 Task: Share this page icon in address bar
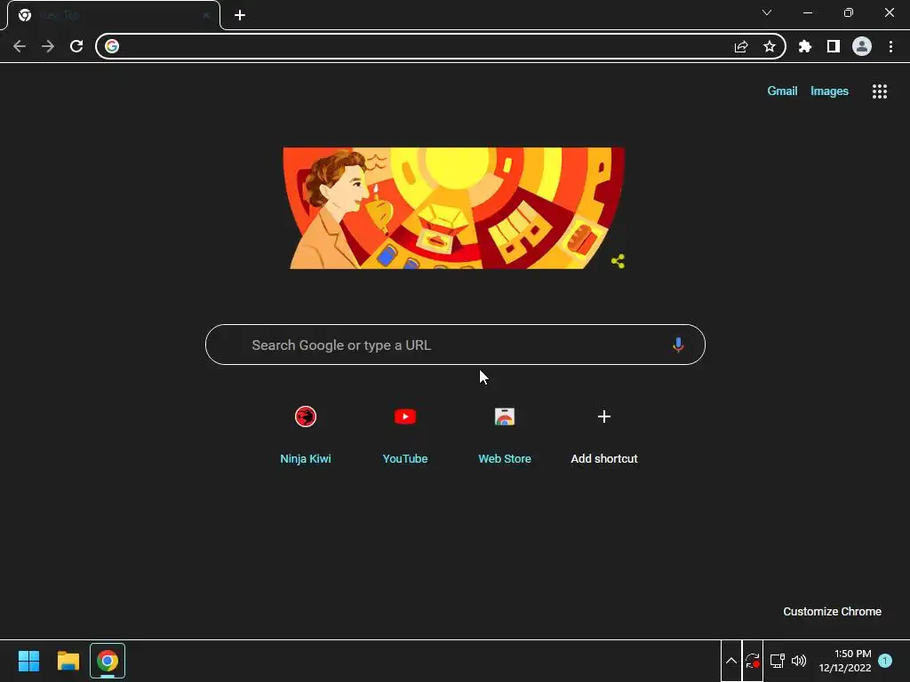tap(741, 46)
